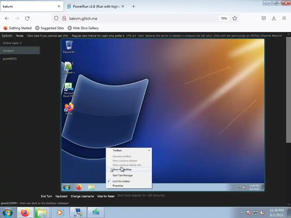
Task: Click user guest50021 in the list
Action: coord(10,58)
